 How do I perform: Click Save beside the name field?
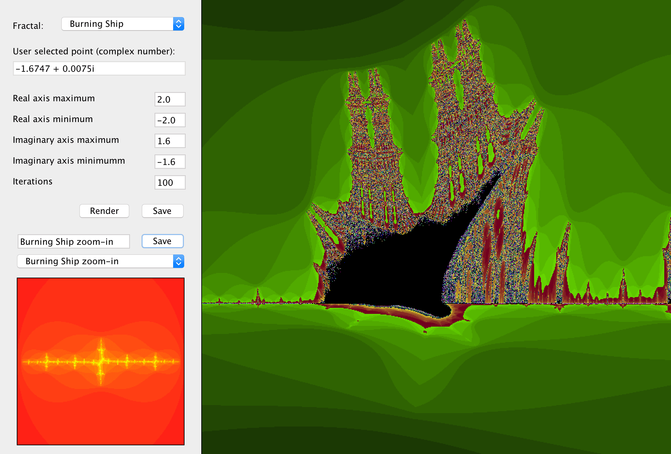click(x=162, y=241)
